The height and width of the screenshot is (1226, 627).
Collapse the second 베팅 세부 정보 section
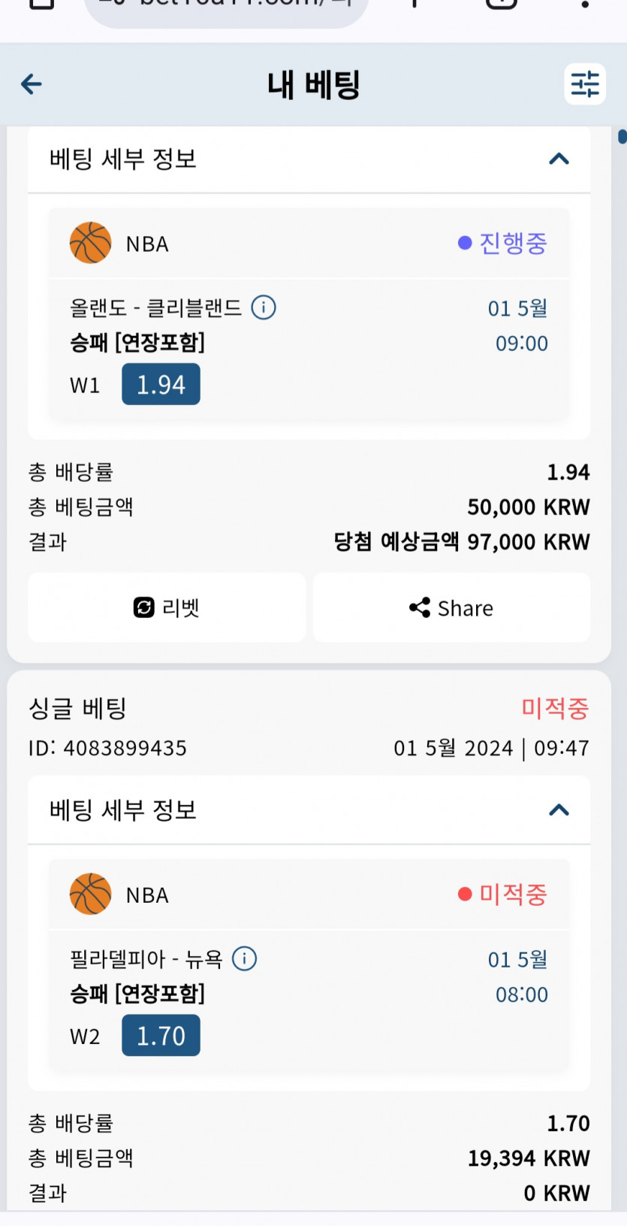pos(559,810)
